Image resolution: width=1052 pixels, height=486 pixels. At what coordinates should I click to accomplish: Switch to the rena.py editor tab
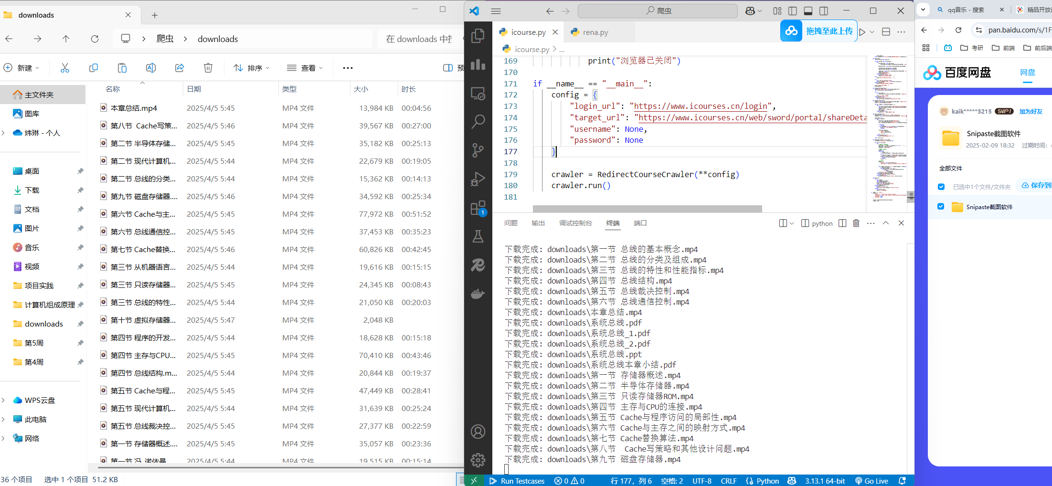click(595, 32)
